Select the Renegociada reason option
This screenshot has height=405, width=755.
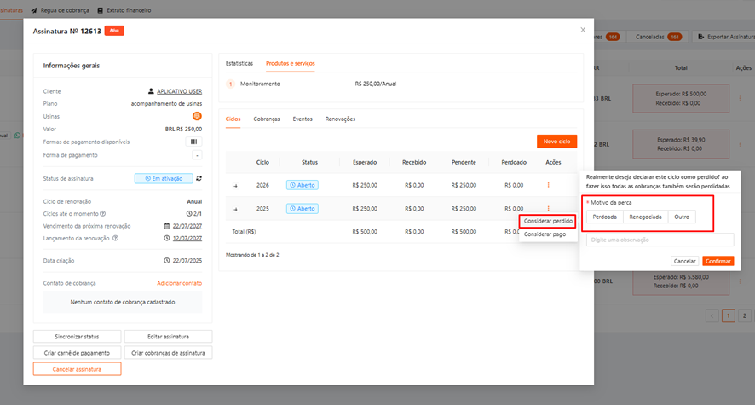coord(645,217)
